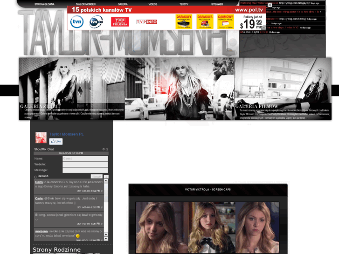Click the TVN24 channel logo
Screen dimensions: 339x254
[x=96, y=21]
